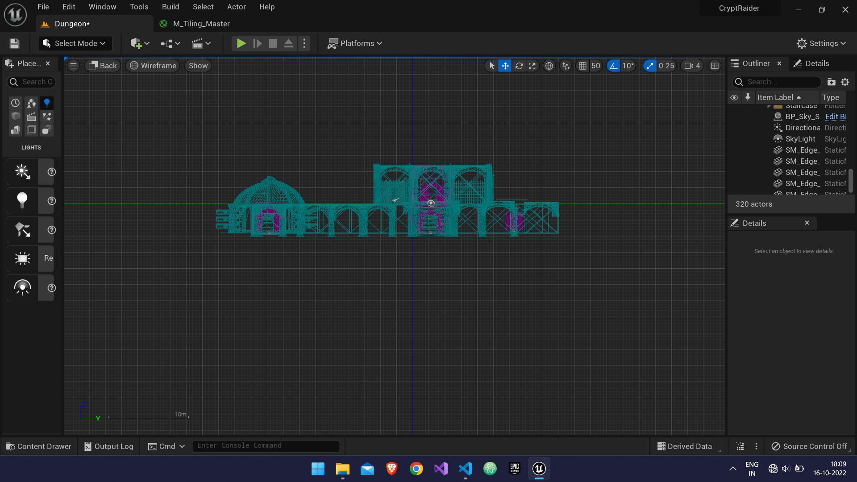Open the Select Mode dropdown
The width and height of the screenshot is (857, 482).
pyautogui.click(x=75, y=43)
